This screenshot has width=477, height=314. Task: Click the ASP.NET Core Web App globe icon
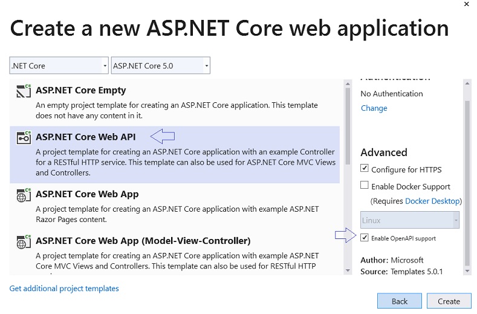(x=24, y=195)
